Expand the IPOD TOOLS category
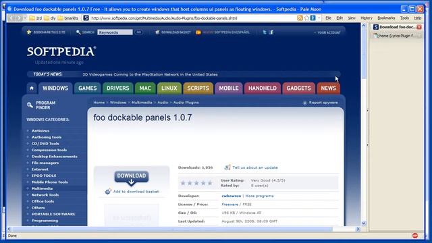The height and width of the screenshot is (243, 432). 44,175
